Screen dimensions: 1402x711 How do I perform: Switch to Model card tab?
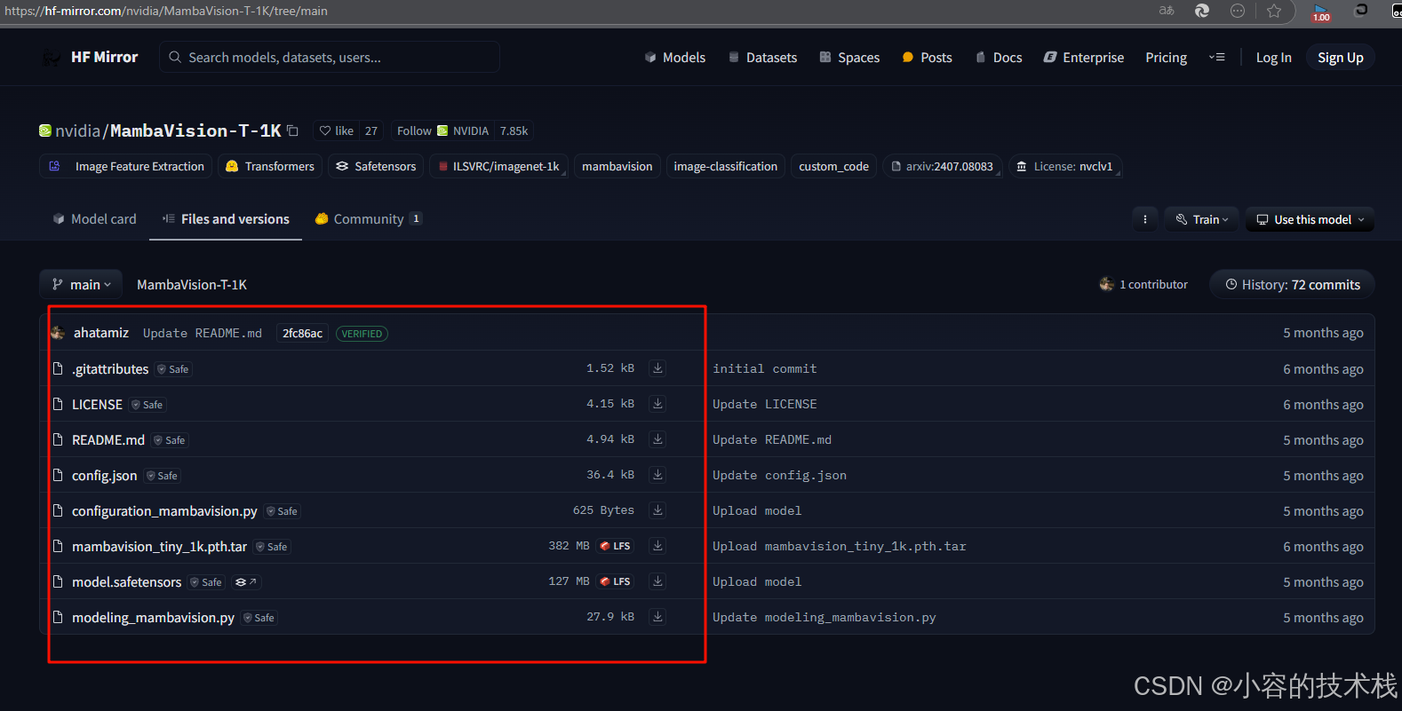click(x=94, y=218)
